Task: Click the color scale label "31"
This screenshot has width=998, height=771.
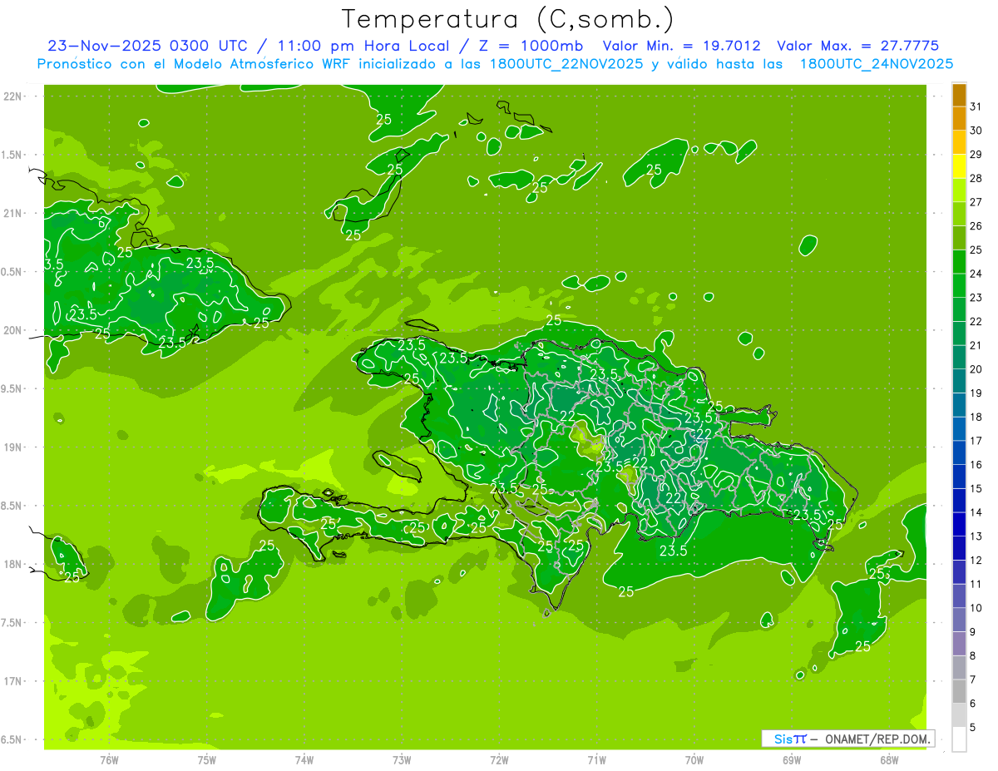Action: click(976, 106)
